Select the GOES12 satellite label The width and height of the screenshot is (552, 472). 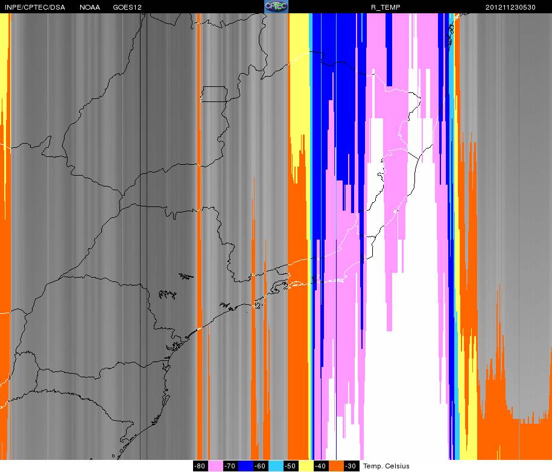(x=127, y=7)
